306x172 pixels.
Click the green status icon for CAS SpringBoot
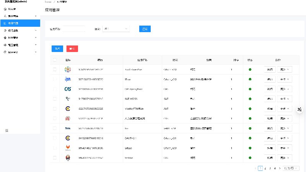(x=250, y=89)
